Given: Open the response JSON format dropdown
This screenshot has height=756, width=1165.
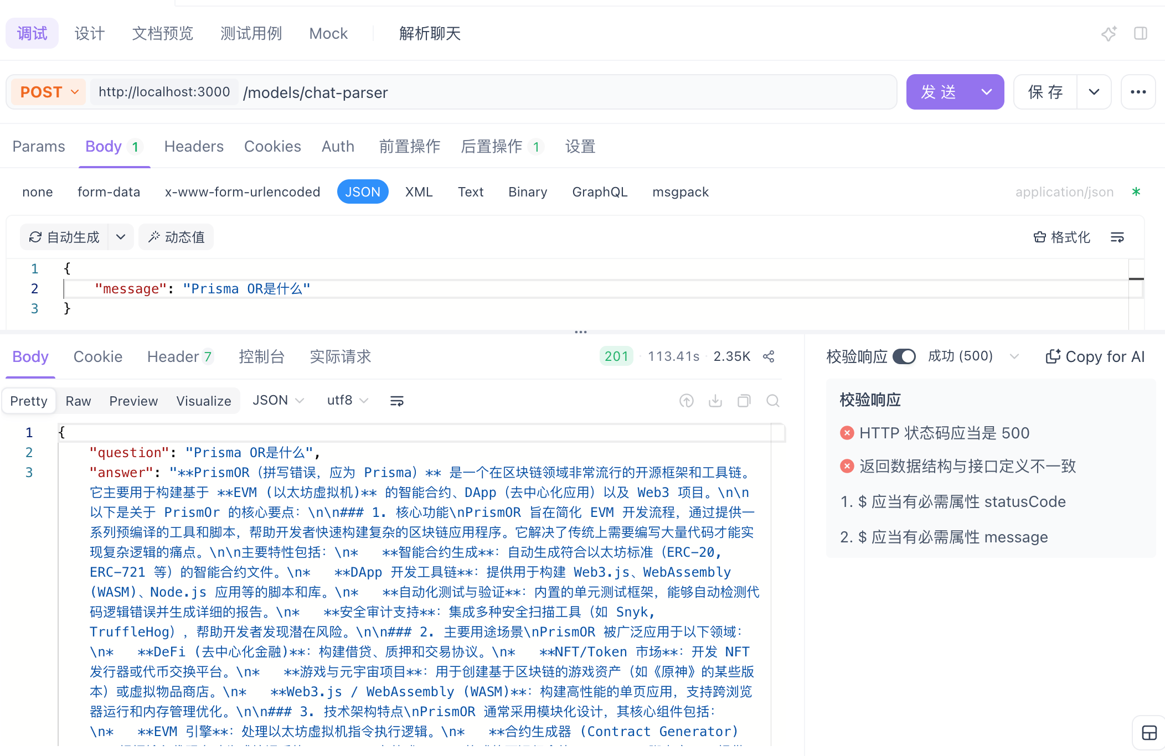Looking at the screenshot, I should coord(278,400).
